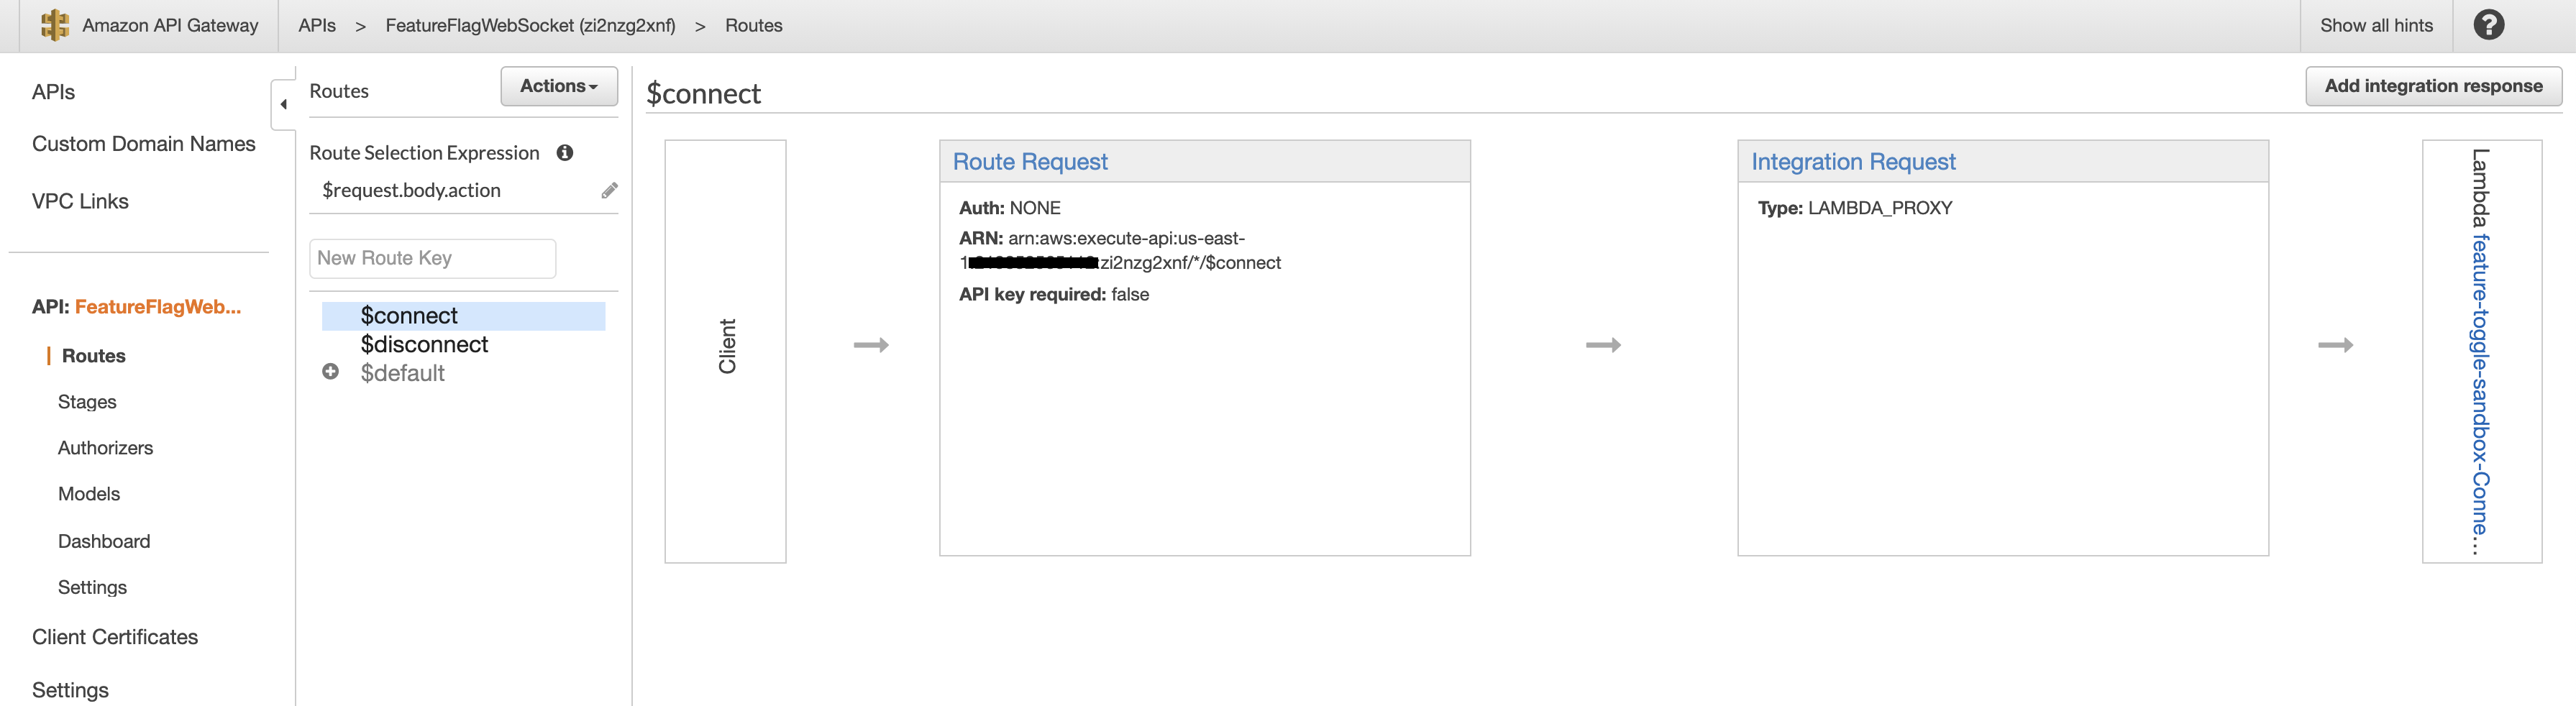Image resolution: width=2576 pixels, height=706 pixels.
Task: Click the New Route Key input field
Action: click(x=432, y=258)
